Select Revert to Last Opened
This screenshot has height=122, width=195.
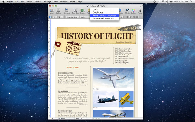[104, 16]
